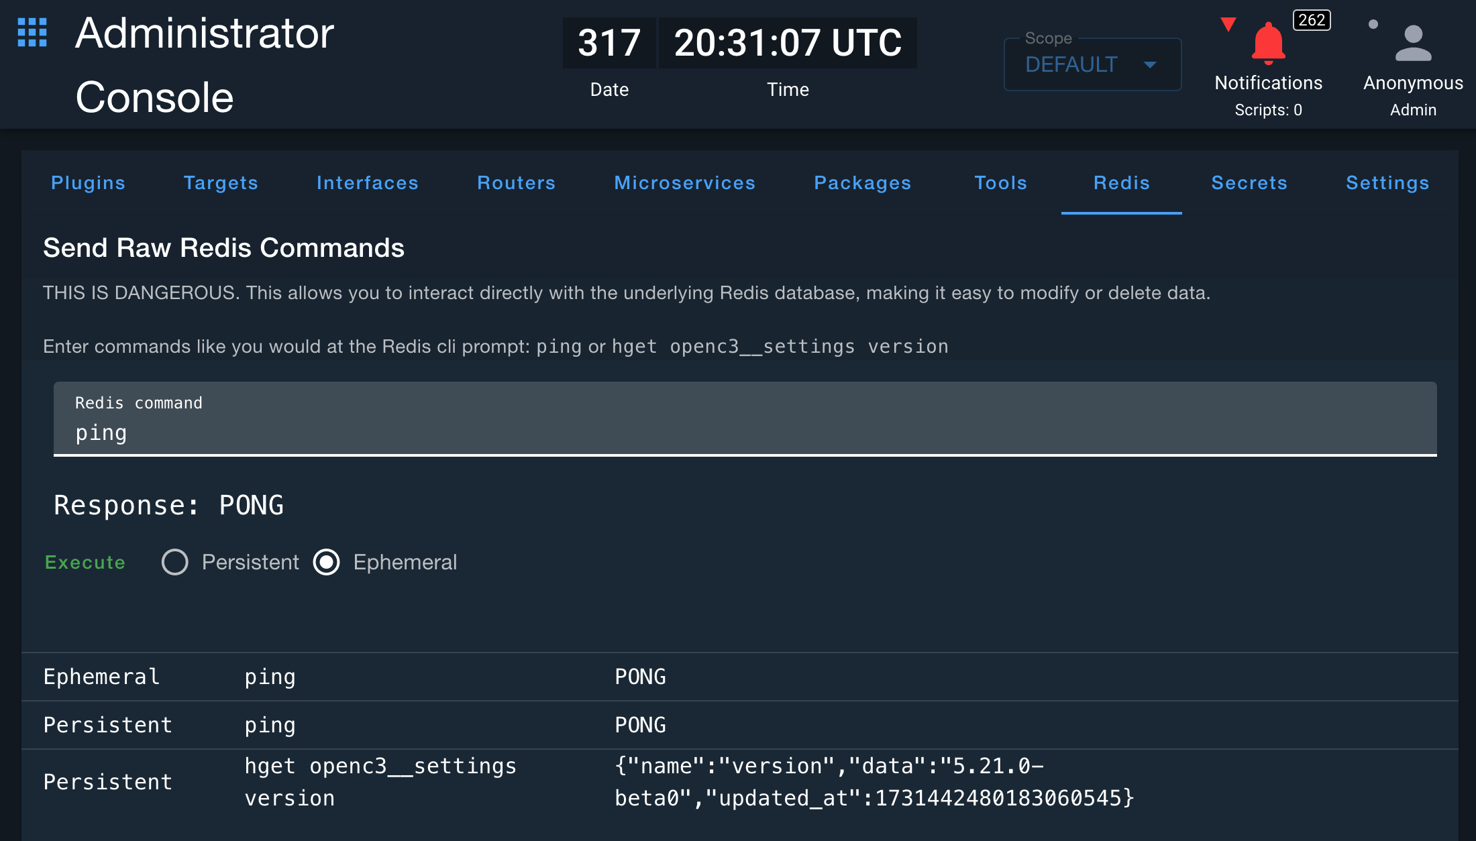Screen dimensions: 1476x841
Task: Click the PONG result in Persistent ping row
Action: tap(640, 725)
